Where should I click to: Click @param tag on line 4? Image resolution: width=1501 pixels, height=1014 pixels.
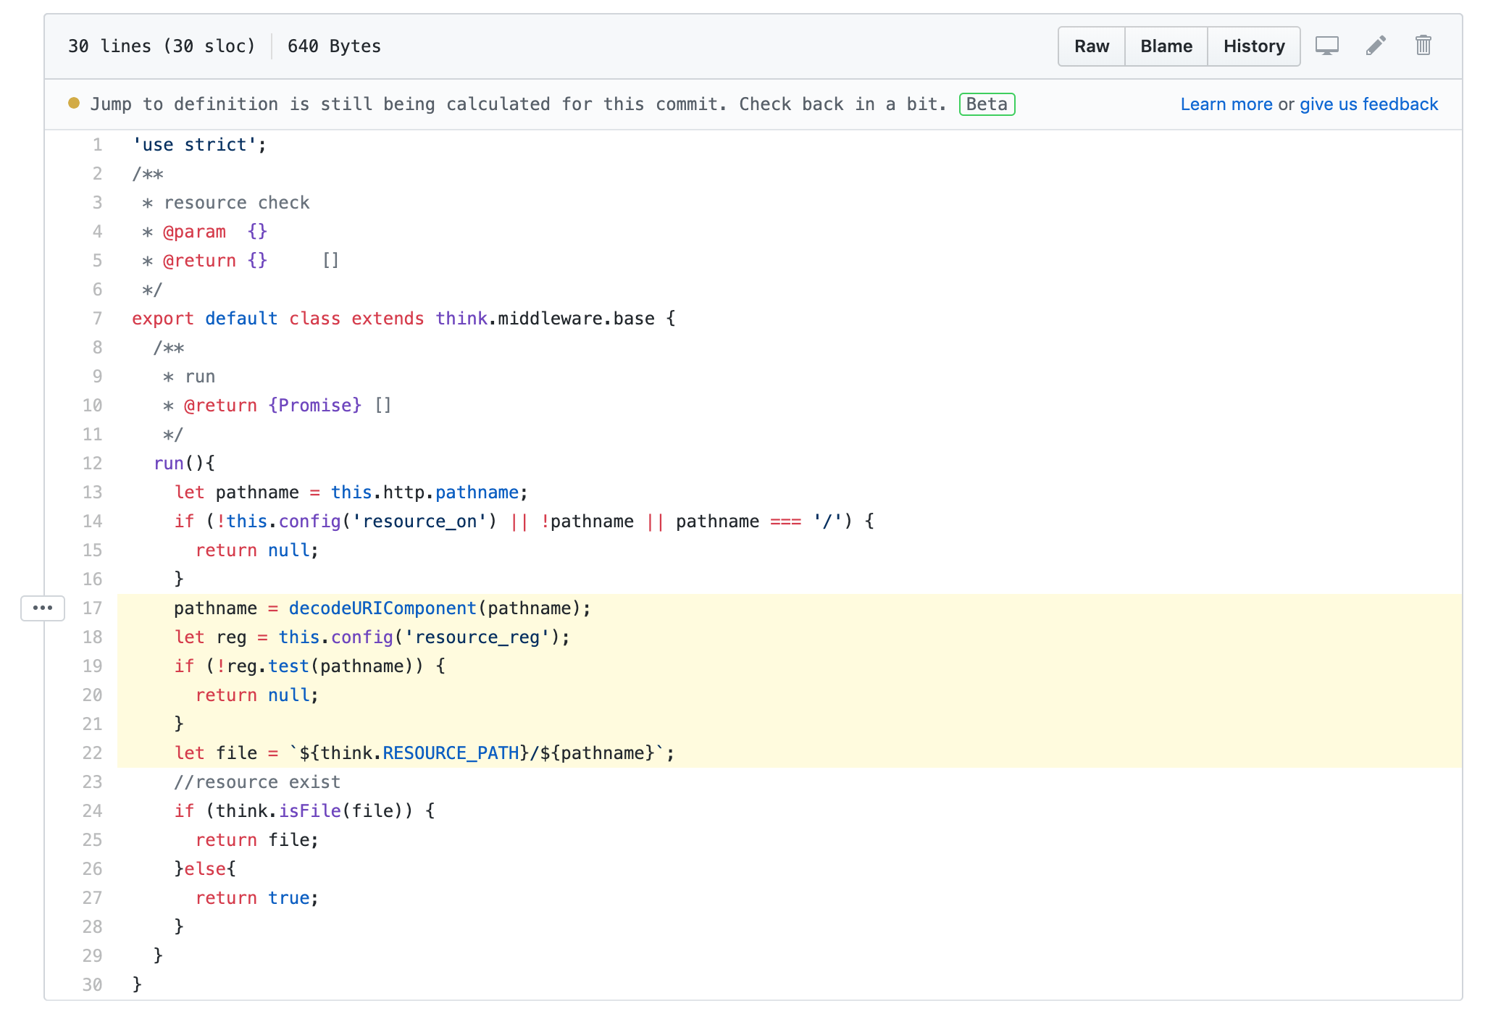(x=194, y=232)
